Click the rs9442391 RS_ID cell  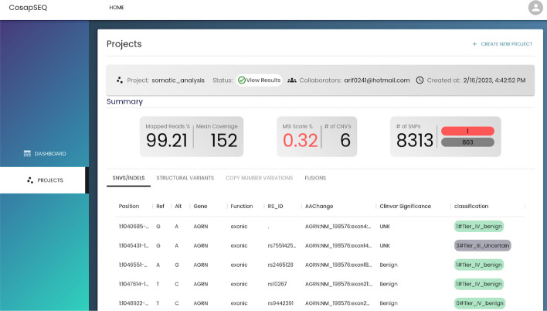coord(280,303)
